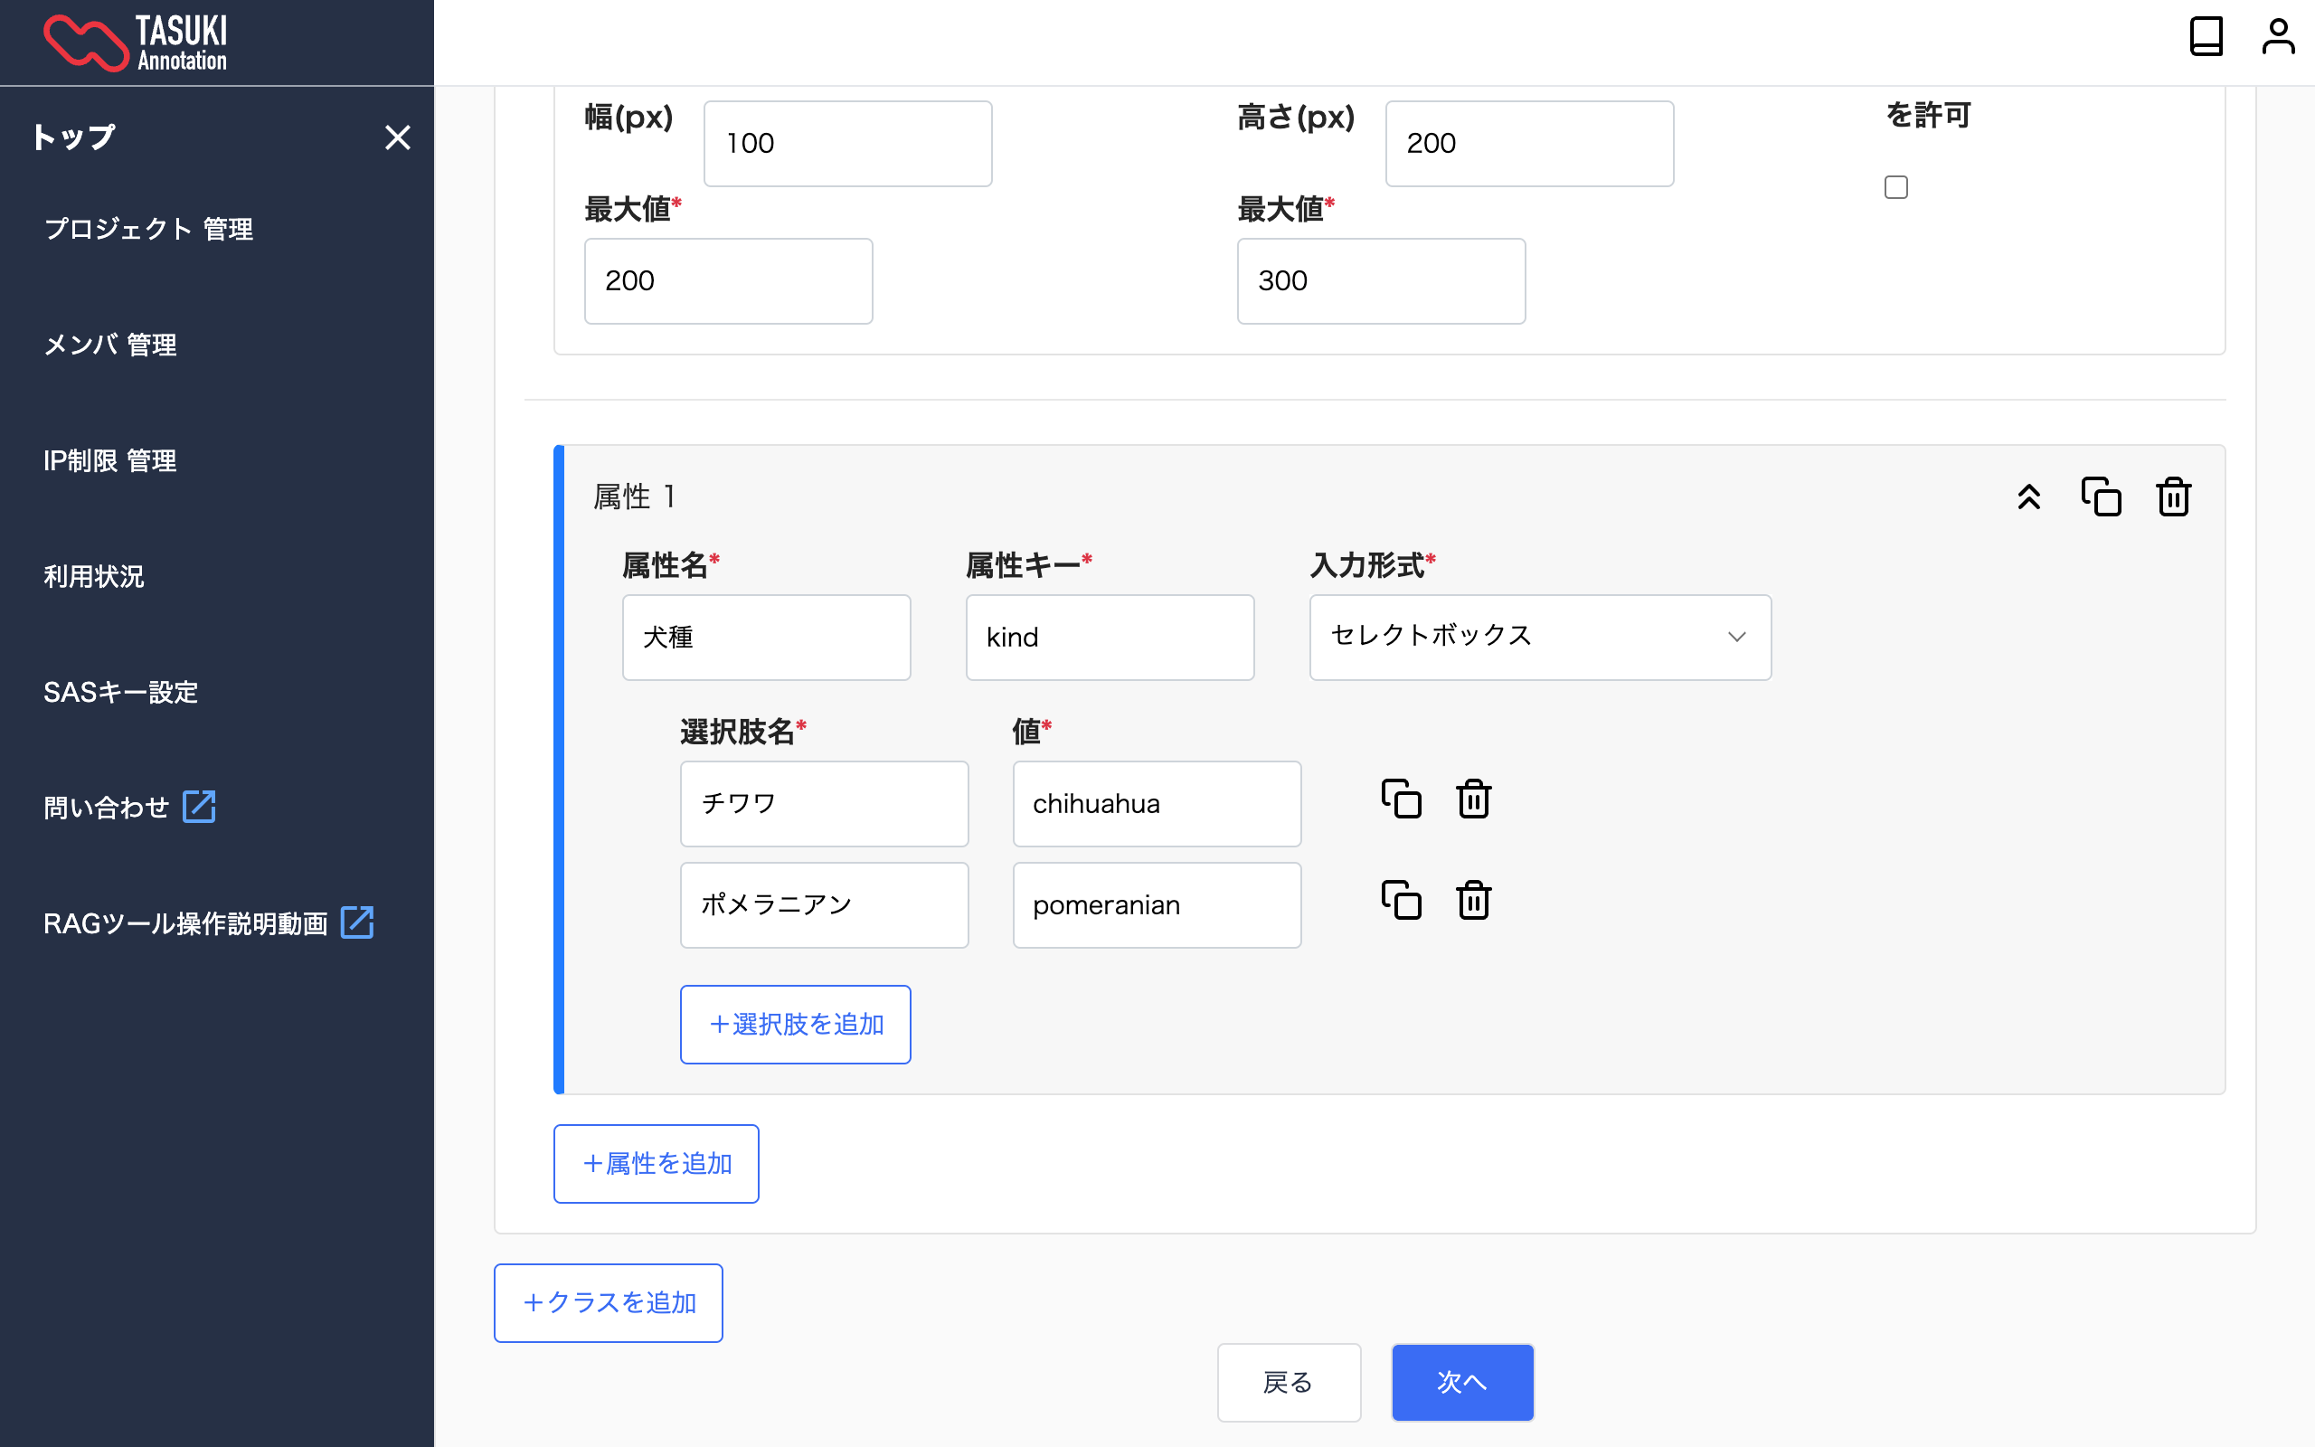
Task: Open the documentation book icon
Action: pyautogui.click(x=2205, y=37)
